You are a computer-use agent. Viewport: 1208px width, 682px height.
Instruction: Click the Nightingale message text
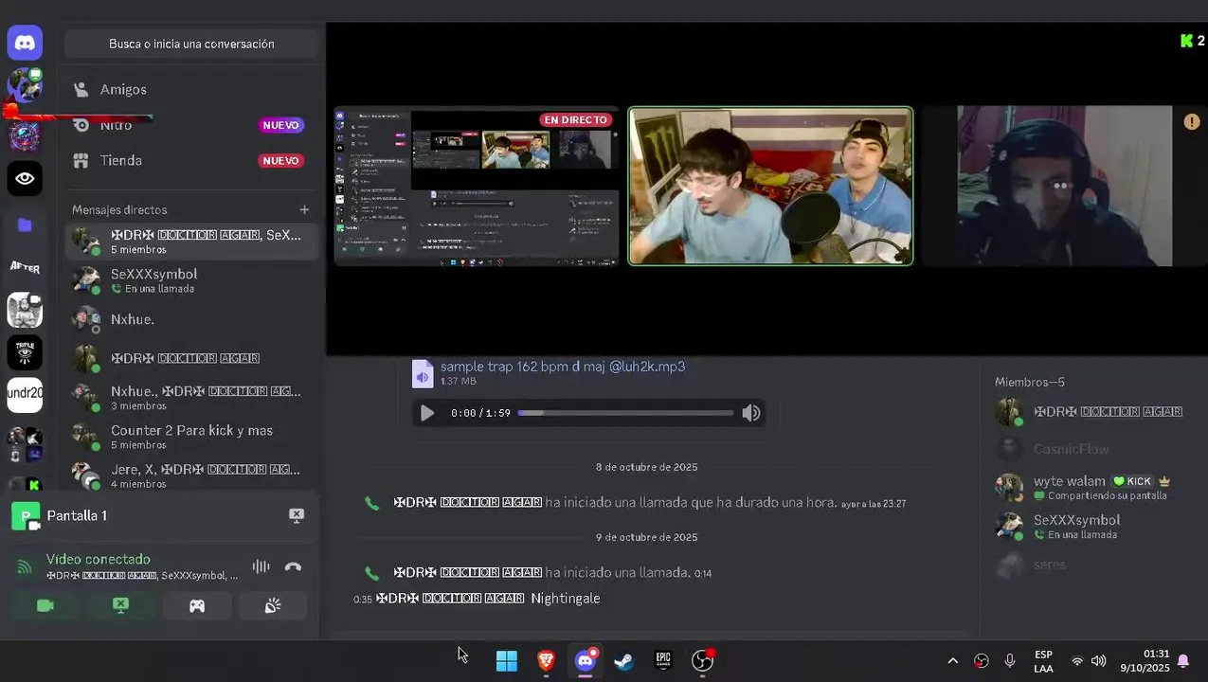tap(566, 598)
